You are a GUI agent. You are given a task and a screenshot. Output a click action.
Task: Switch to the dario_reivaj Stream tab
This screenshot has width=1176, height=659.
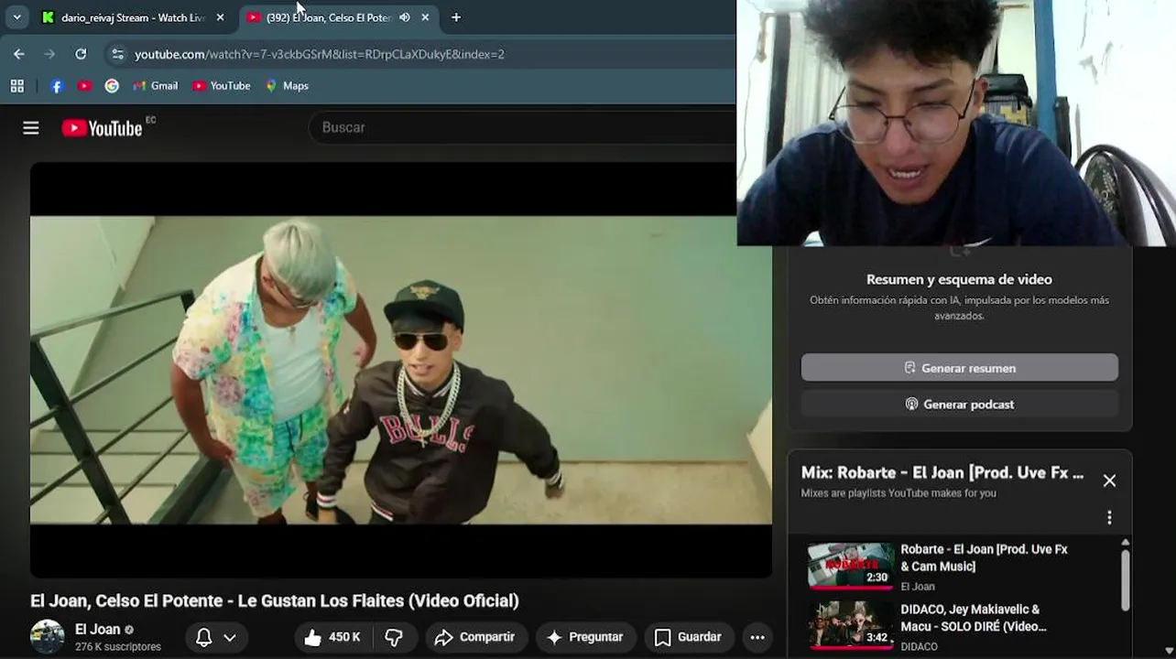tap(132, 17)
